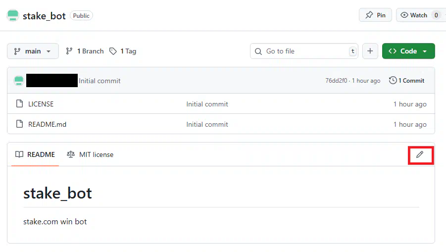This screenshot has height=252, width=446.
Task: Click the '1 hour ago' timestamp in README.md row
Action: 410,124
